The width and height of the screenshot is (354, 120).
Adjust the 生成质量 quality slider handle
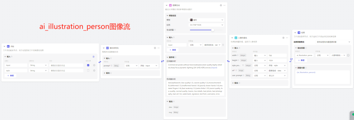click(x=213, y=30)
